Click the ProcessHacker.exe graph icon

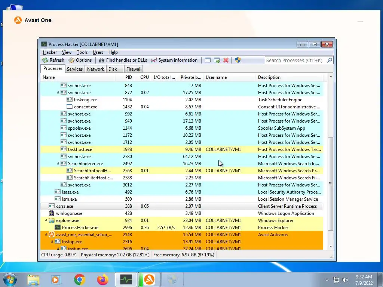coord(57,228)
